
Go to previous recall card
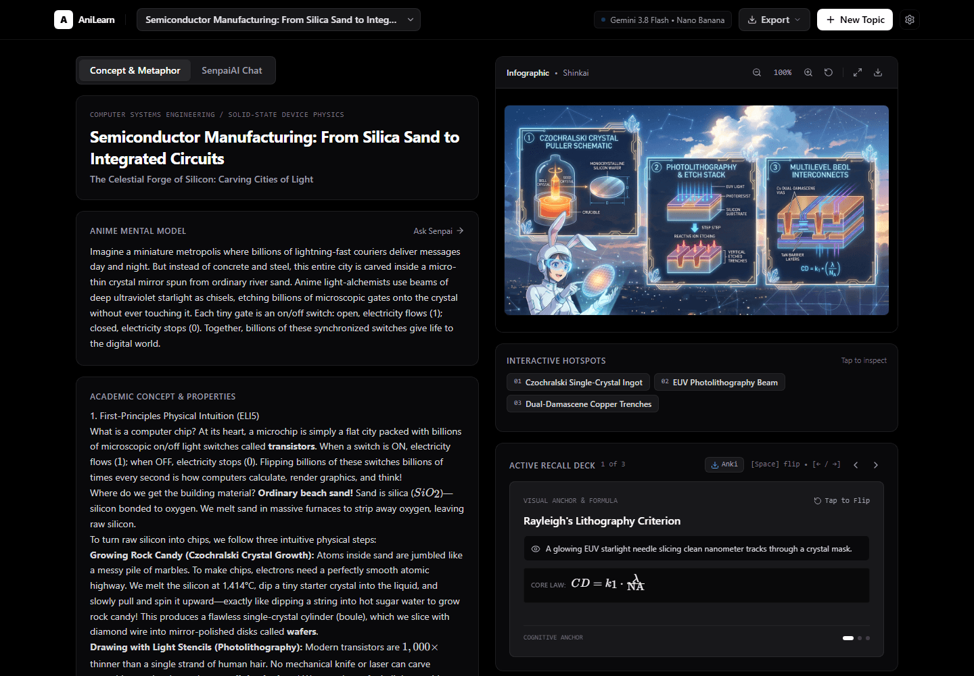[856, 465]
